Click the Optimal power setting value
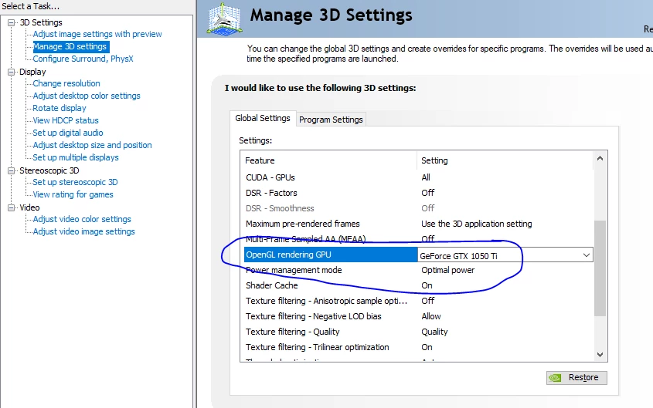Image resolution: width=653 pixels, height=408 pixels. point(447,270)
